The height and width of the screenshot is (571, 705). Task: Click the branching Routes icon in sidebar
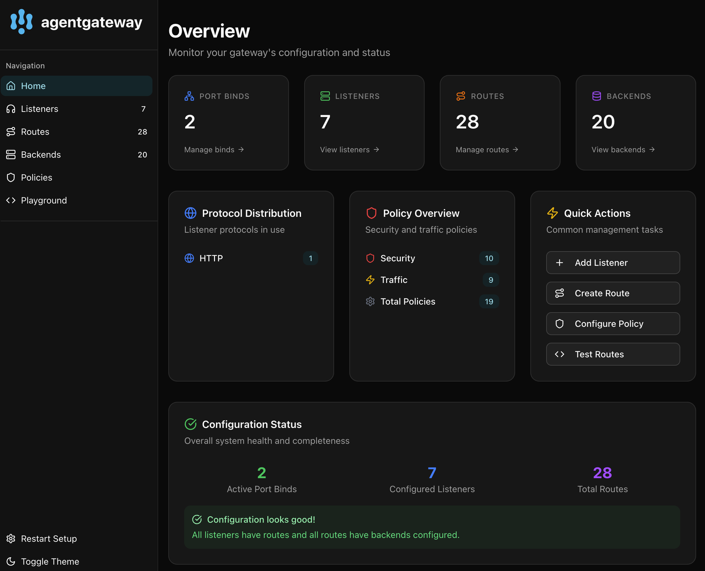coord(11,132)
